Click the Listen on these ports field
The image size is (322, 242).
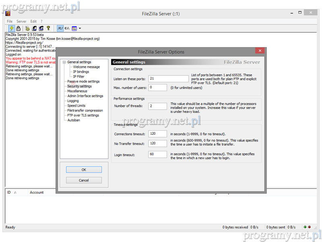pos(168,79)
